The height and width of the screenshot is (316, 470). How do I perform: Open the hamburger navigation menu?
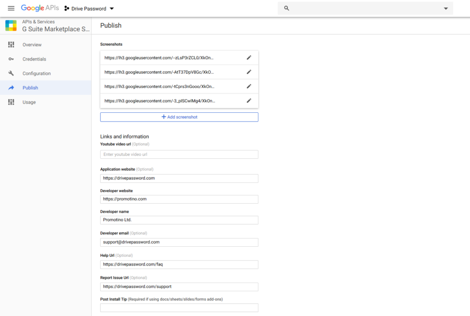pyautogui.click(x=11, y=8)
